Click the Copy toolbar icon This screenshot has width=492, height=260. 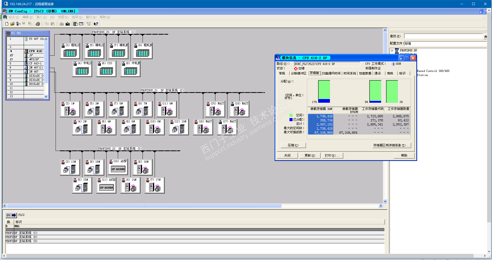(x=47, y=24)
